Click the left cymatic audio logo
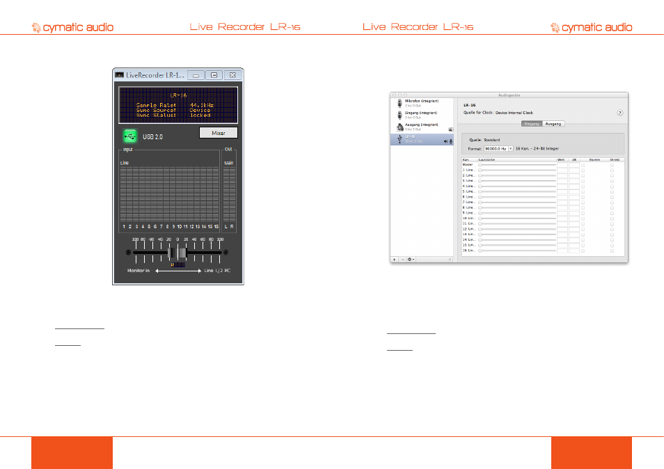664x469 pixels. pyautogui.click(x=73, y=27)
